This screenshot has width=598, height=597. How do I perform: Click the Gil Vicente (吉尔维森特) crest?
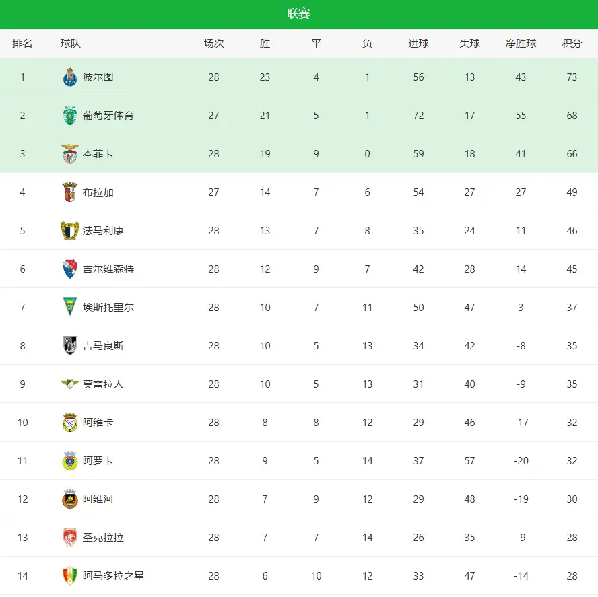coord(70,269)
